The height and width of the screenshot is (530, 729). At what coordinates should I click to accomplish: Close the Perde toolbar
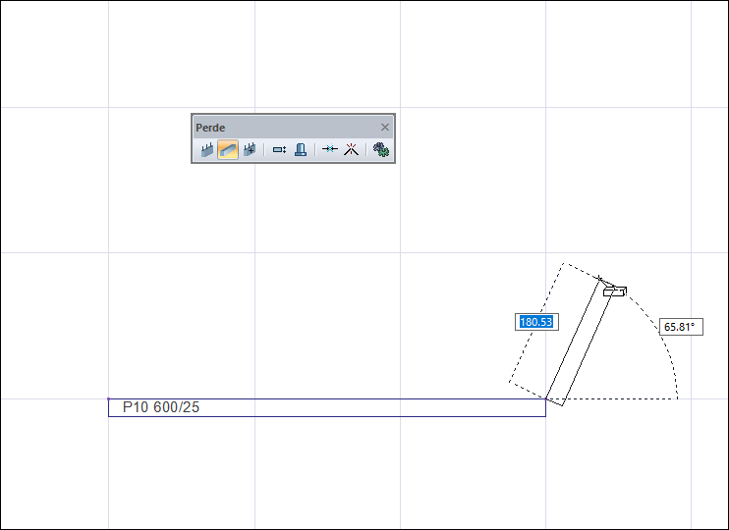pyautogui.click(x=385, y=128)
